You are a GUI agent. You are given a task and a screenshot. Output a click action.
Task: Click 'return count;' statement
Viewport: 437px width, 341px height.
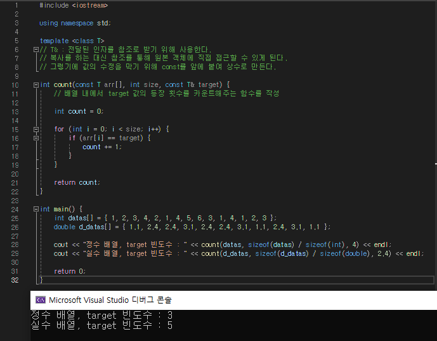coord(77,182)
